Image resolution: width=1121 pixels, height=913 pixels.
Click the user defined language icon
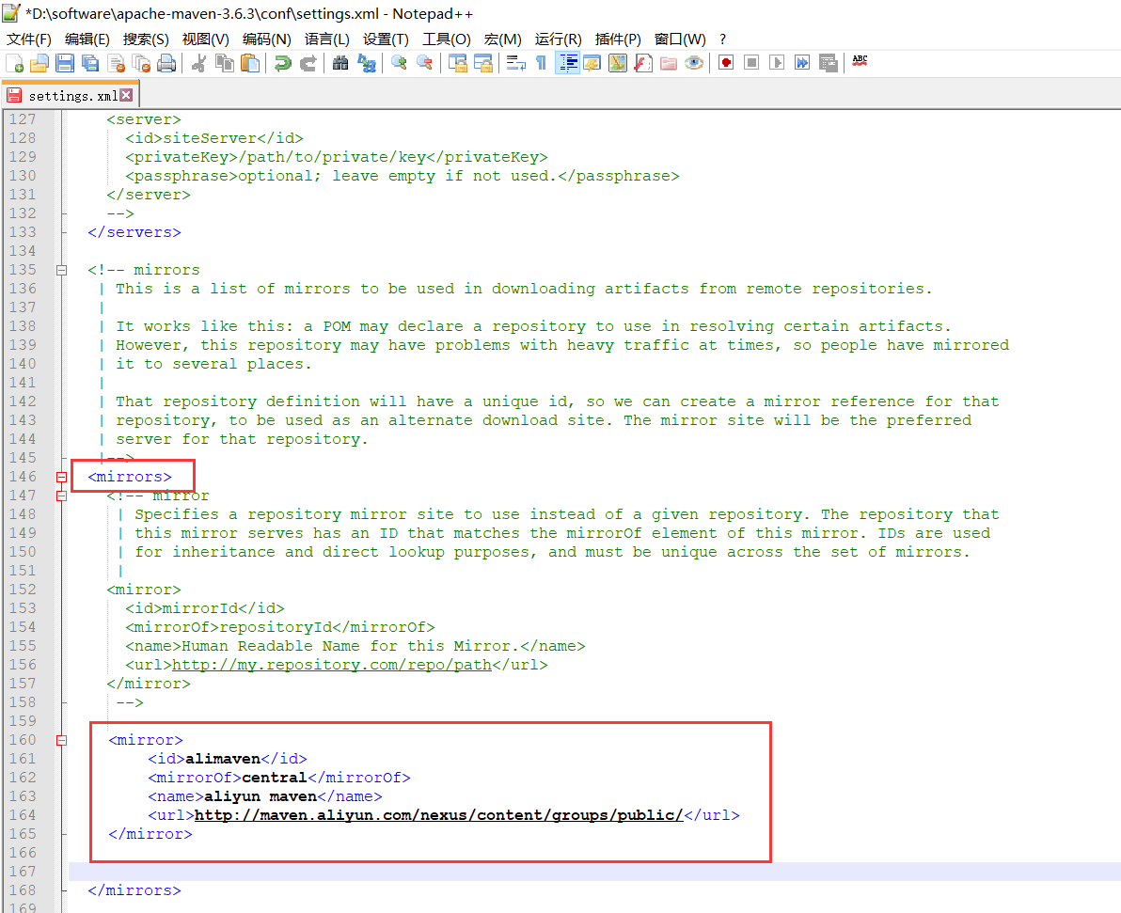click(592, 64)
